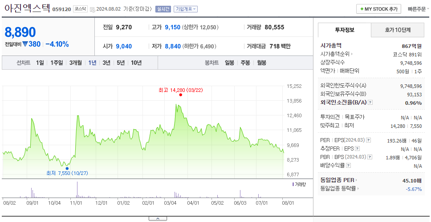The image size is (431, 222).
Task: Select the 3개월 line chart period
Action: (x=76, y=63)
